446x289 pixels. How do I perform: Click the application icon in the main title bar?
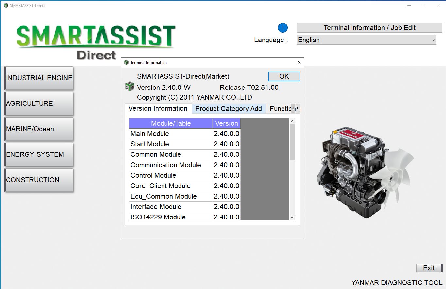point(6,5)
